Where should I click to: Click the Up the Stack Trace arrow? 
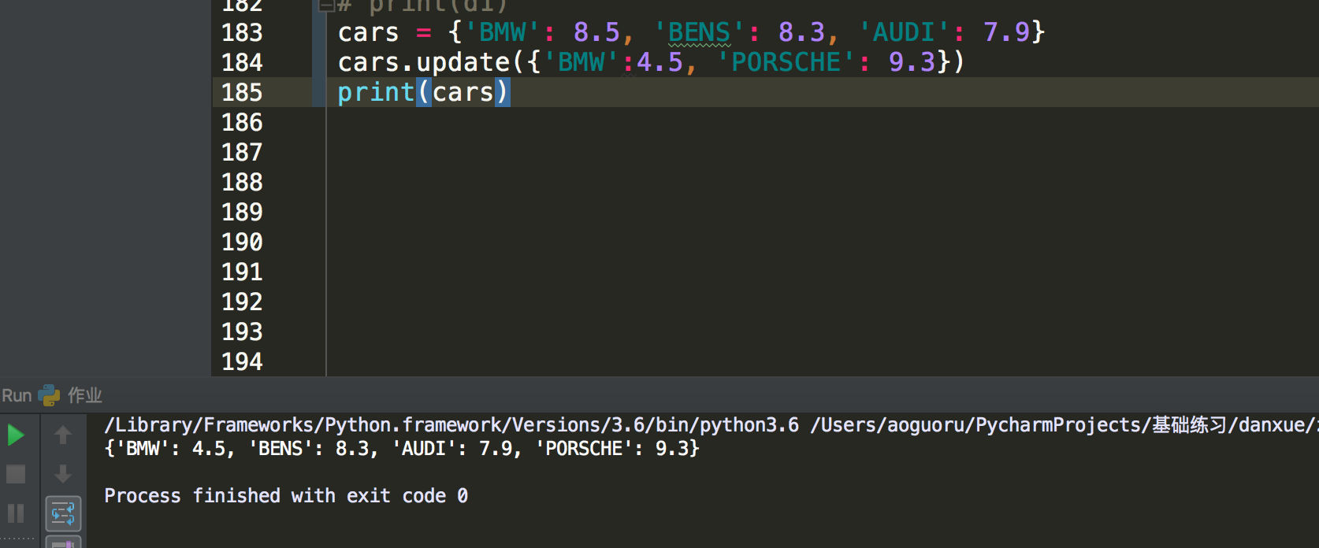tap(63, 435)
